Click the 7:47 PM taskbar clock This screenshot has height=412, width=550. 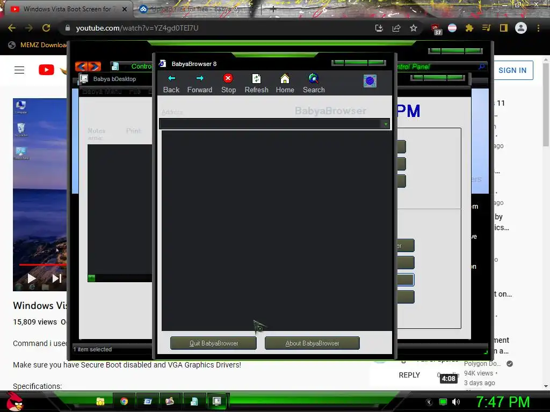(503, 402)
